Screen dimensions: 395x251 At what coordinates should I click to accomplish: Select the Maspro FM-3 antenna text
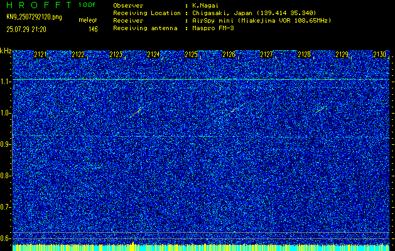[213, 28]
